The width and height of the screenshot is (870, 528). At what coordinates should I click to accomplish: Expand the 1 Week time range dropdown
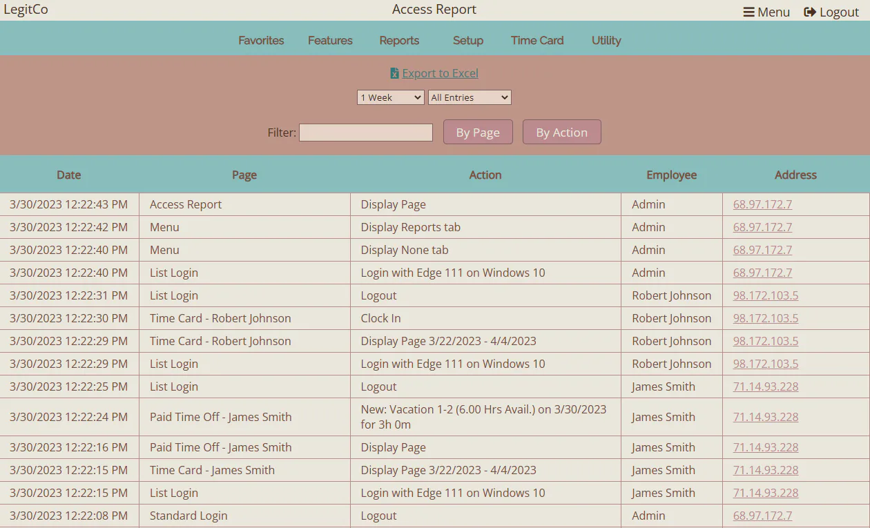click(391, 97)
